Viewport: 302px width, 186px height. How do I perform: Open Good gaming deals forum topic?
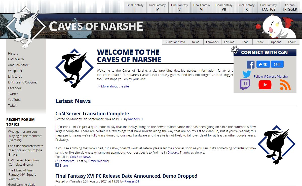(x=22, y=184)
